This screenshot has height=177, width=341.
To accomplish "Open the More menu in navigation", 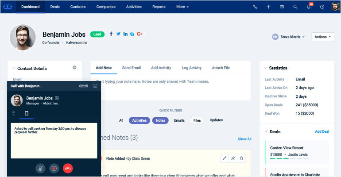I will pos(182,7).
